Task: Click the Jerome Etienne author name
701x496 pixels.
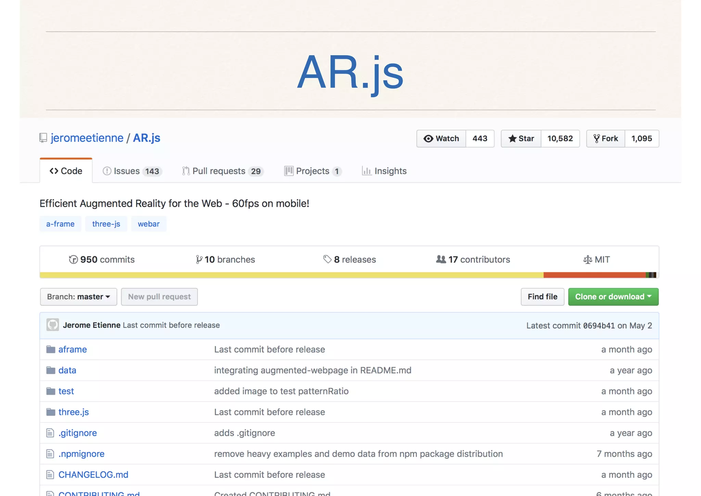Action: [92, 325]
